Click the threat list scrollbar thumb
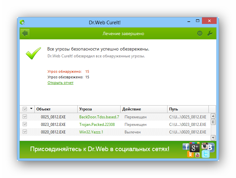This screenshot has height=178, width=236. (213, 122)
